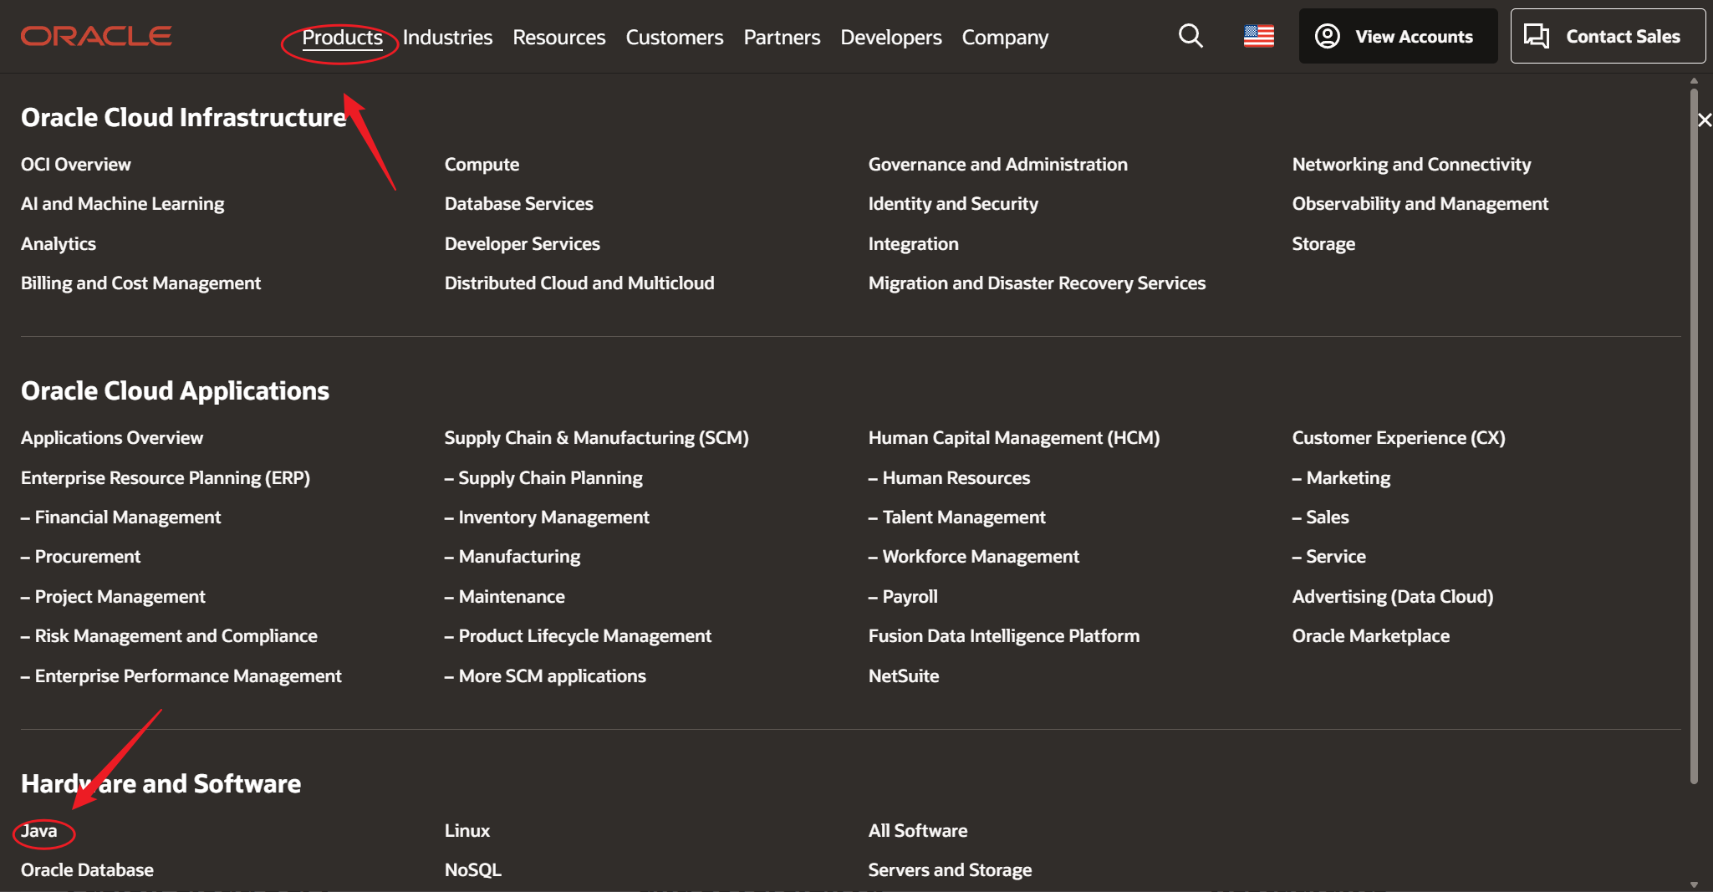Go to Database Services

pos(518,204)
